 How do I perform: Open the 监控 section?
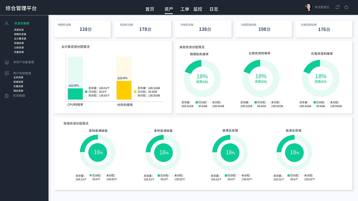(198, 9)
